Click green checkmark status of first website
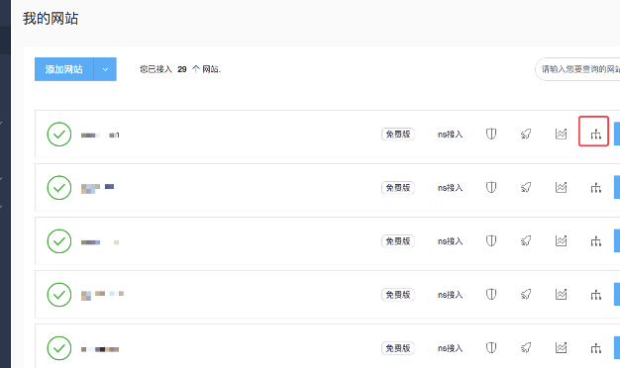 point(59,135)
